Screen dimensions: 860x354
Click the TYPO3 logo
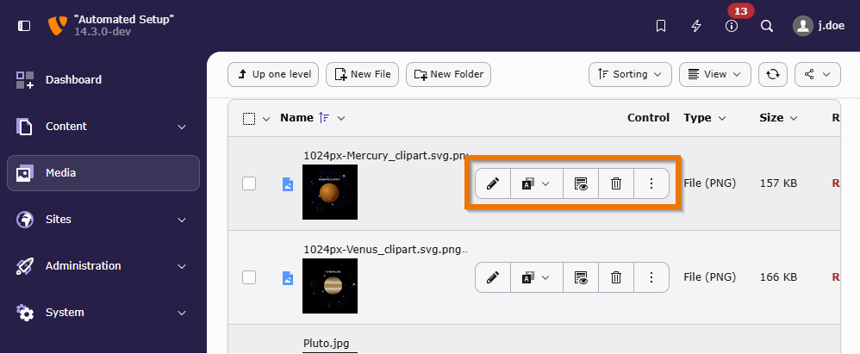point(57,26)
